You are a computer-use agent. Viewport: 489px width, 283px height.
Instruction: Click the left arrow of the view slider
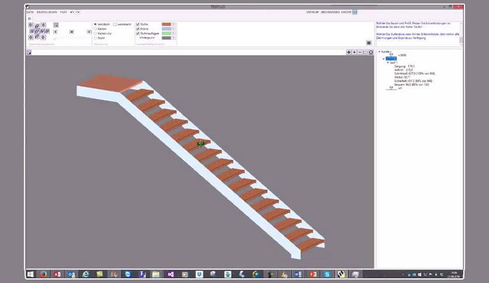(55, 32)
